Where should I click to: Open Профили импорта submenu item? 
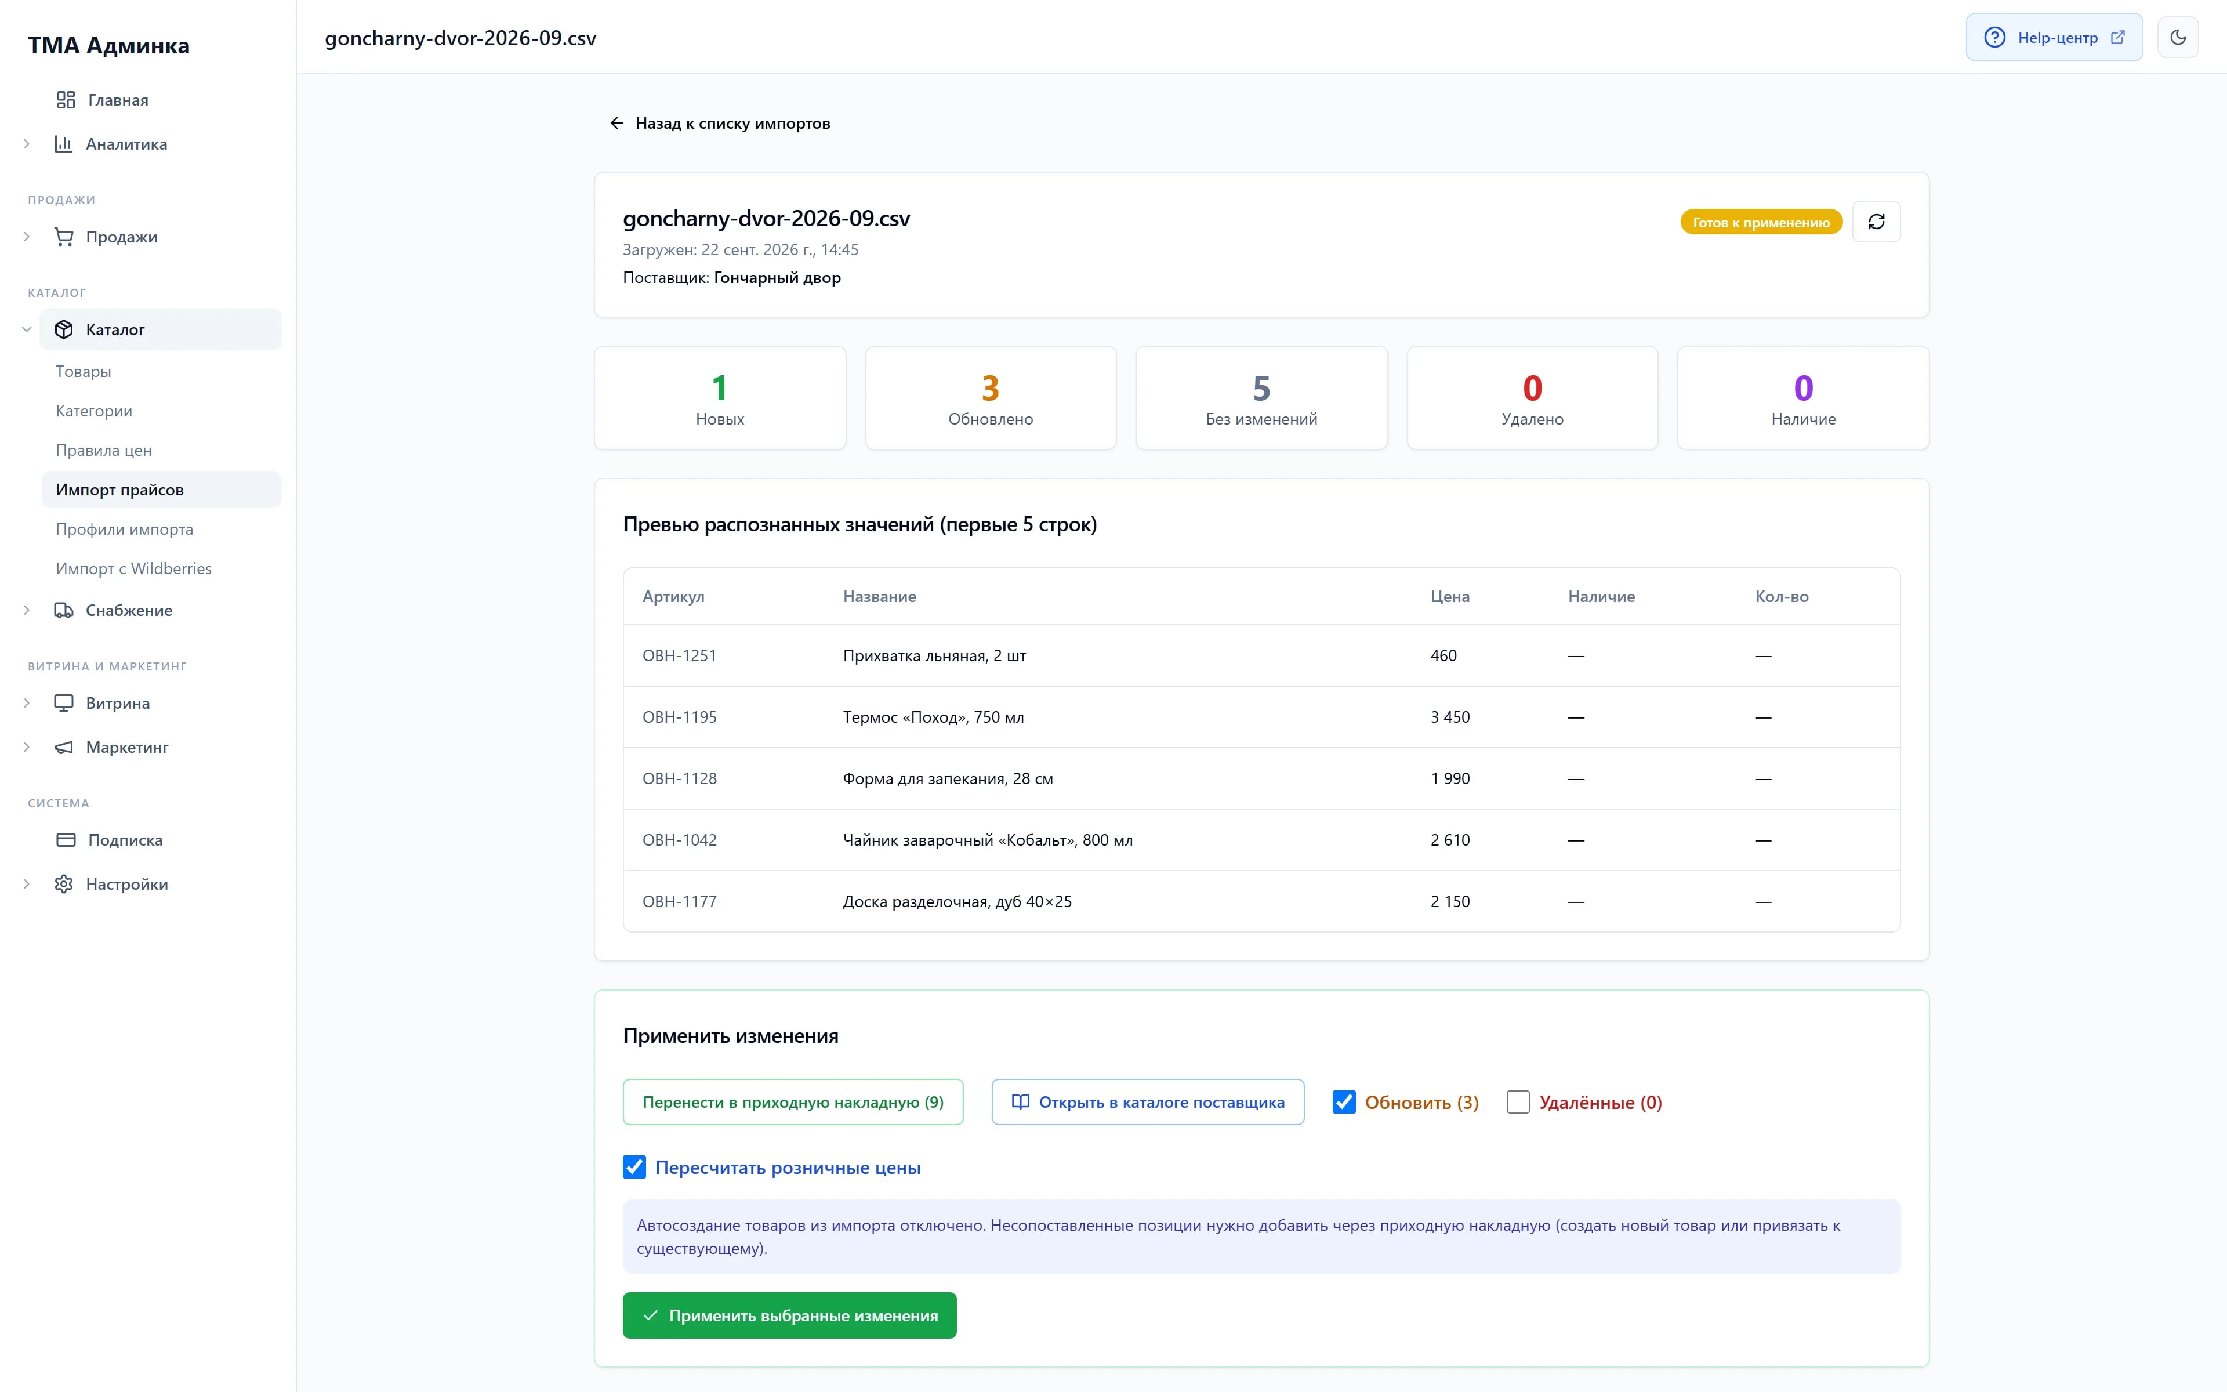[x=161, y=530]
